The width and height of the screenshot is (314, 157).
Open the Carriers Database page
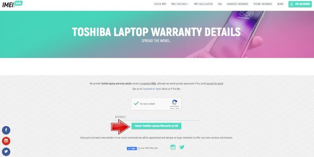[x=237, y=4]
